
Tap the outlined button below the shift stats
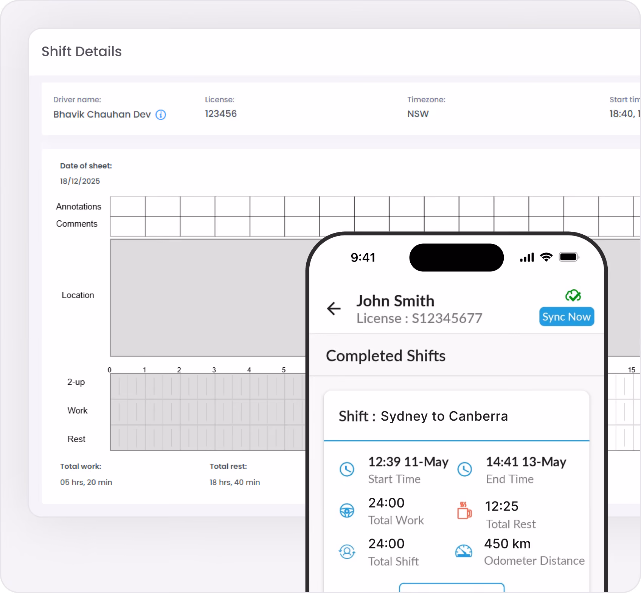pyautogui.click(x=452, y=588)
